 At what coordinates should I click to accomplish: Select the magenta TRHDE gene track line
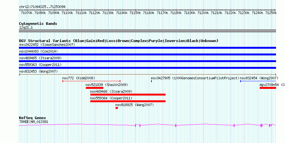(147, 125)
